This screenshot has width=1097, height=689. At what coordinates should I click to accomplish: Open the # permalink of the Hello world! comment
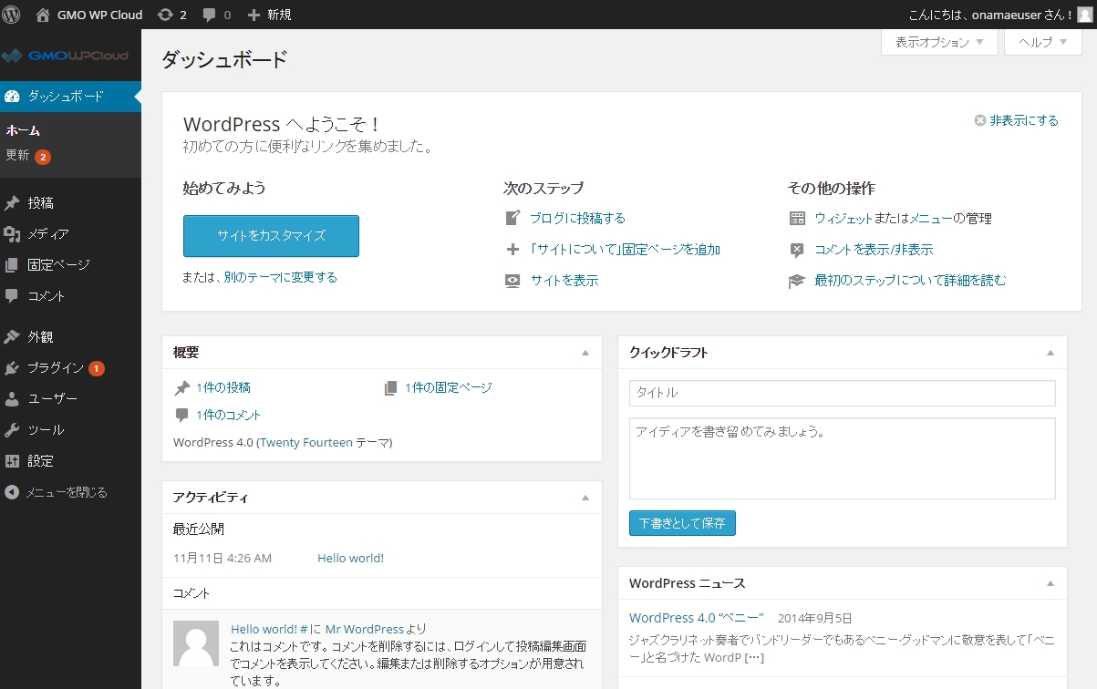click(304, 629)
